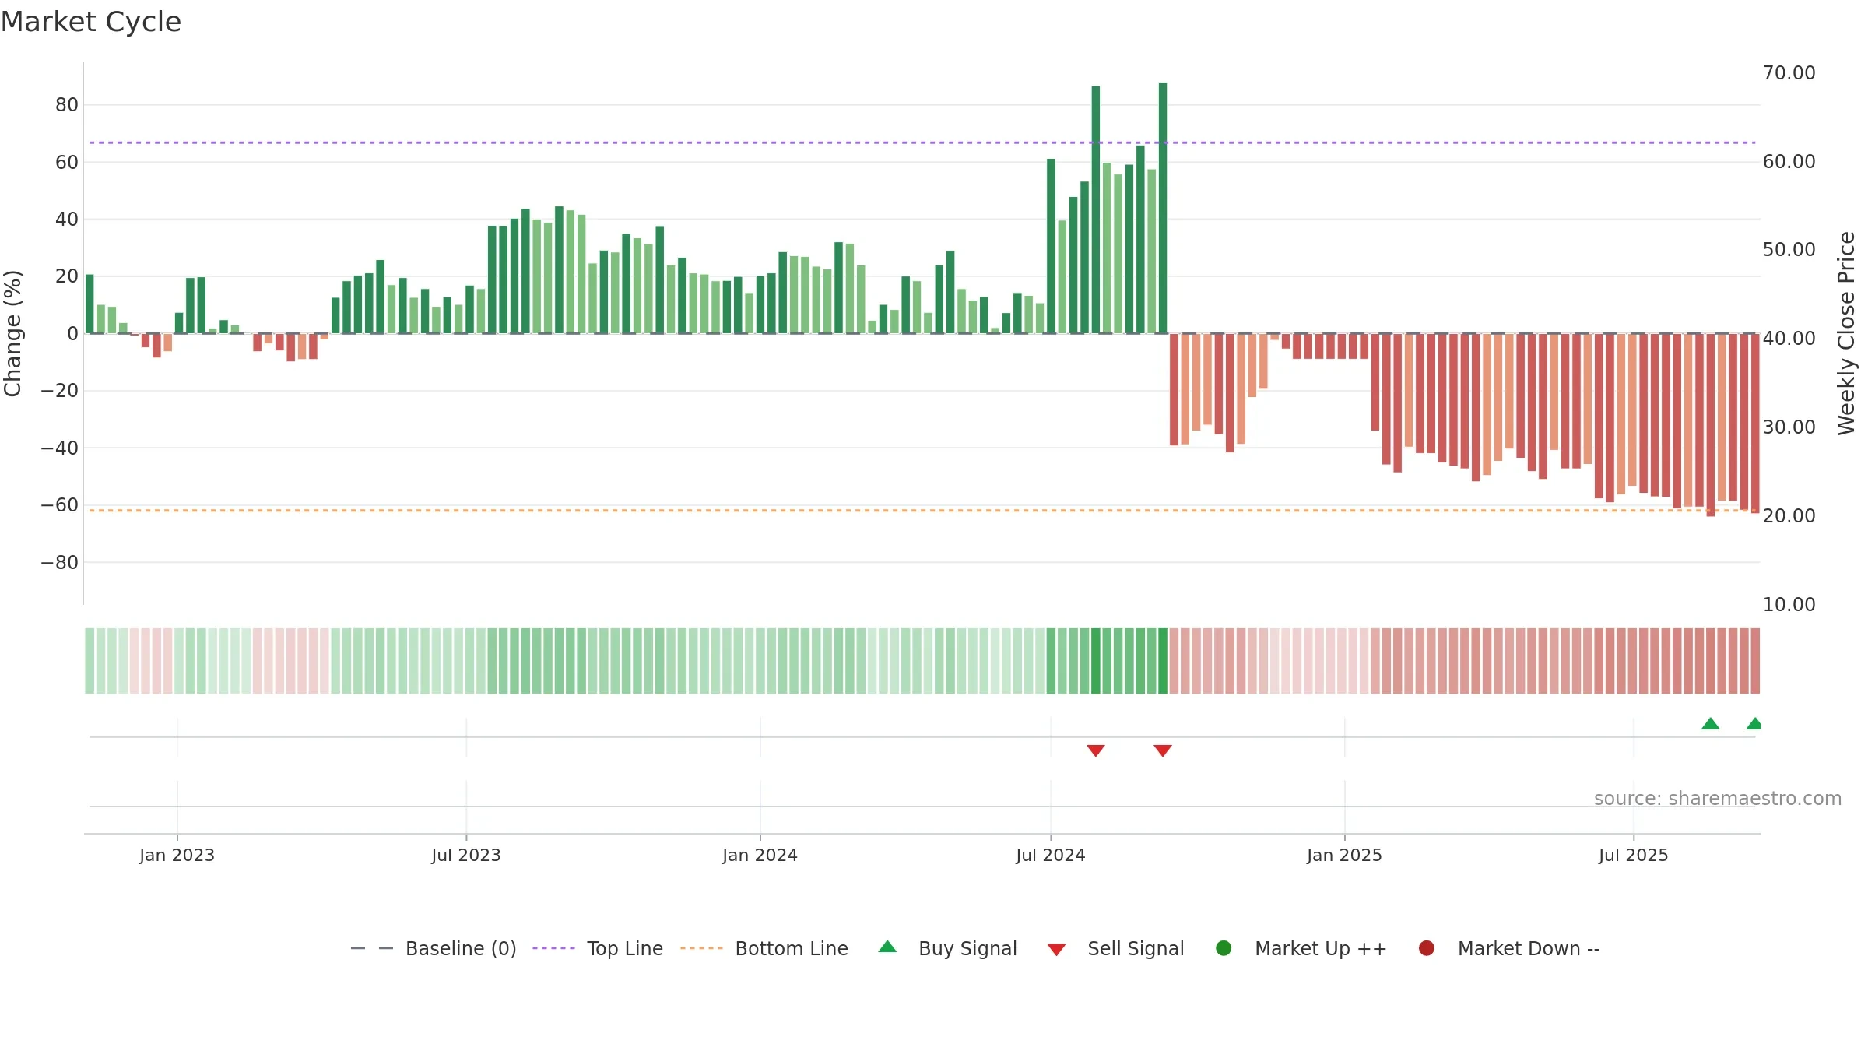This screenshot has width=1868, height=1051.
Task: Click the orange dotted Bottom Line sample
Action: click(701, 948)
